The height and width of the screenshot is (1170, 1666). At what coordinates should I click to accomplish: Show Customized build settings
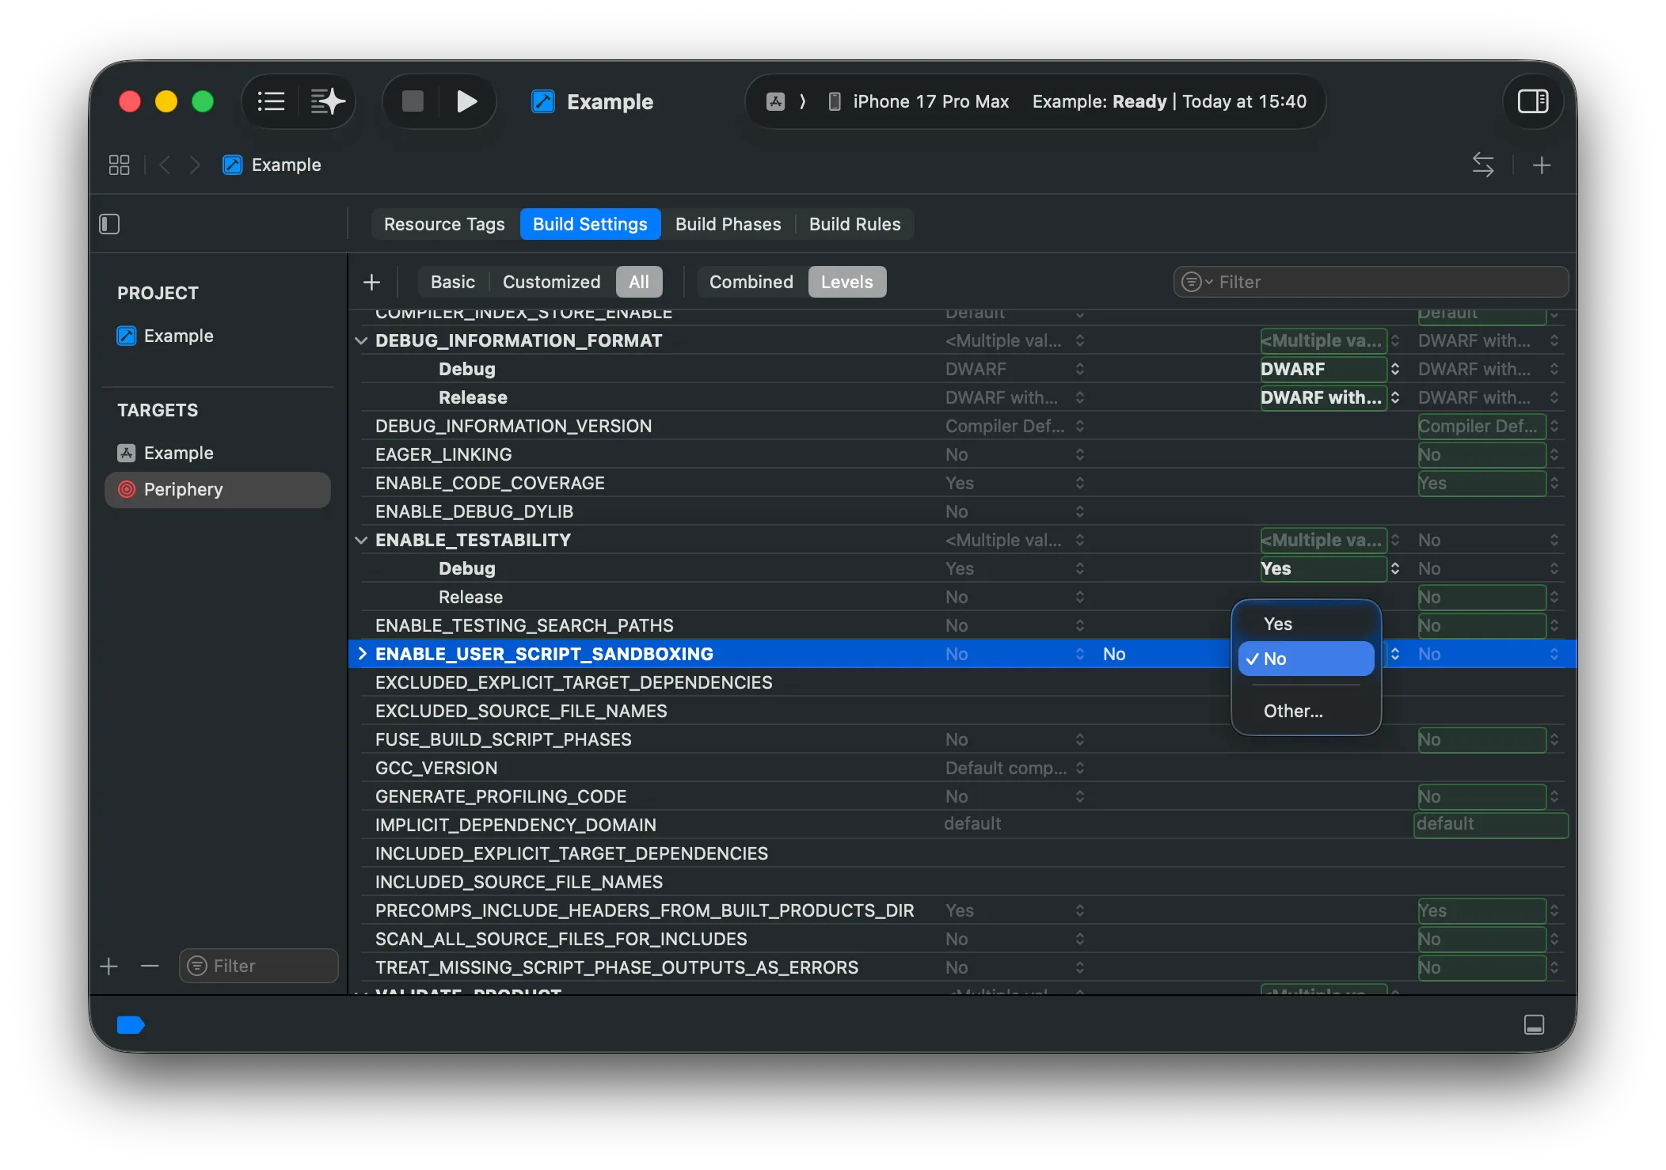pyautogui.click(x=551, y=282)
